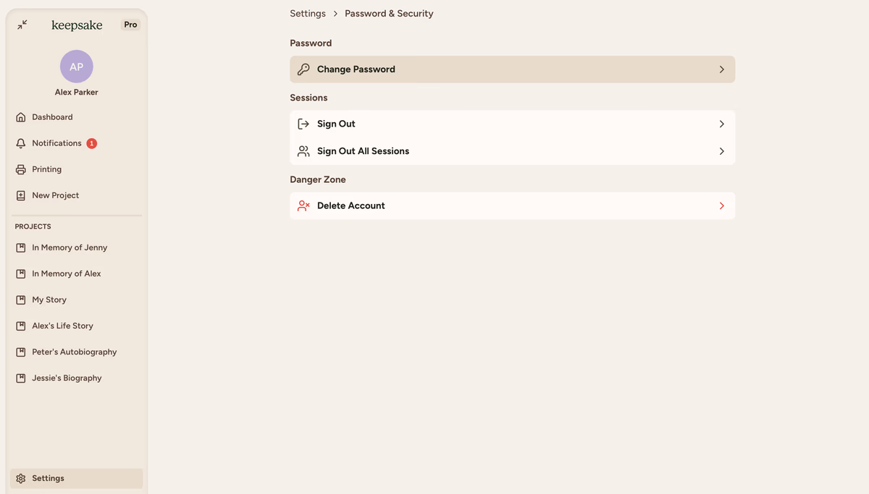Expand Change Password via its chevron

[x=721, y=69]
